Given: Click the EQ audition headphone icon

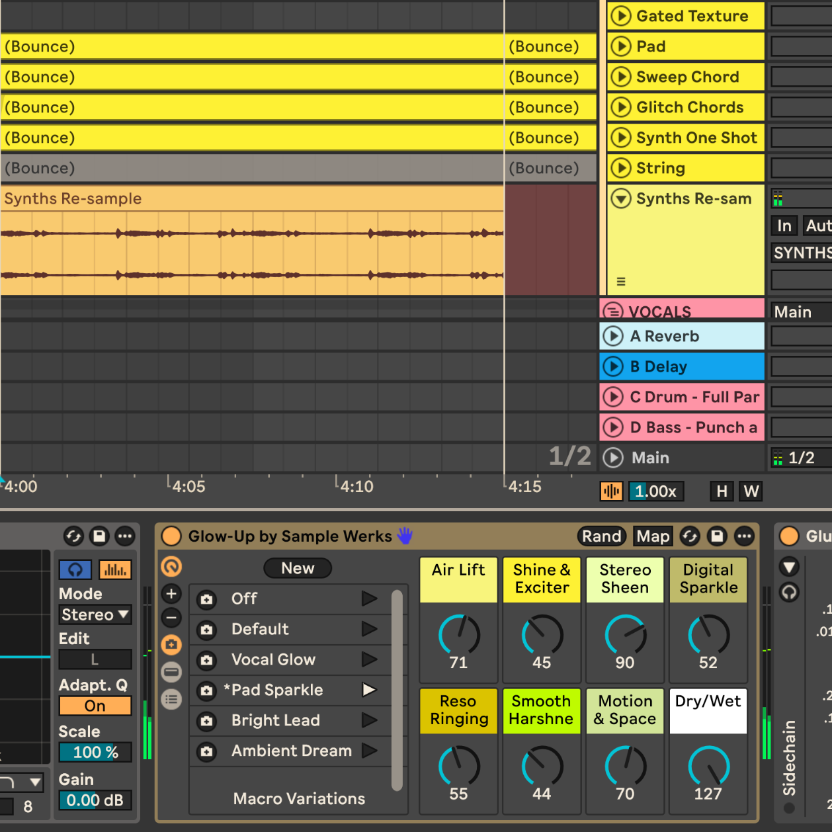Looking at the screenshot, I should point(75,569).
